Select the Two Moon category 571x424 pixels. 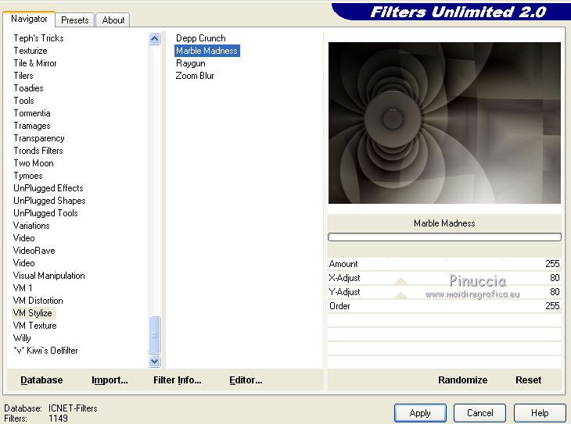[34, 163]
